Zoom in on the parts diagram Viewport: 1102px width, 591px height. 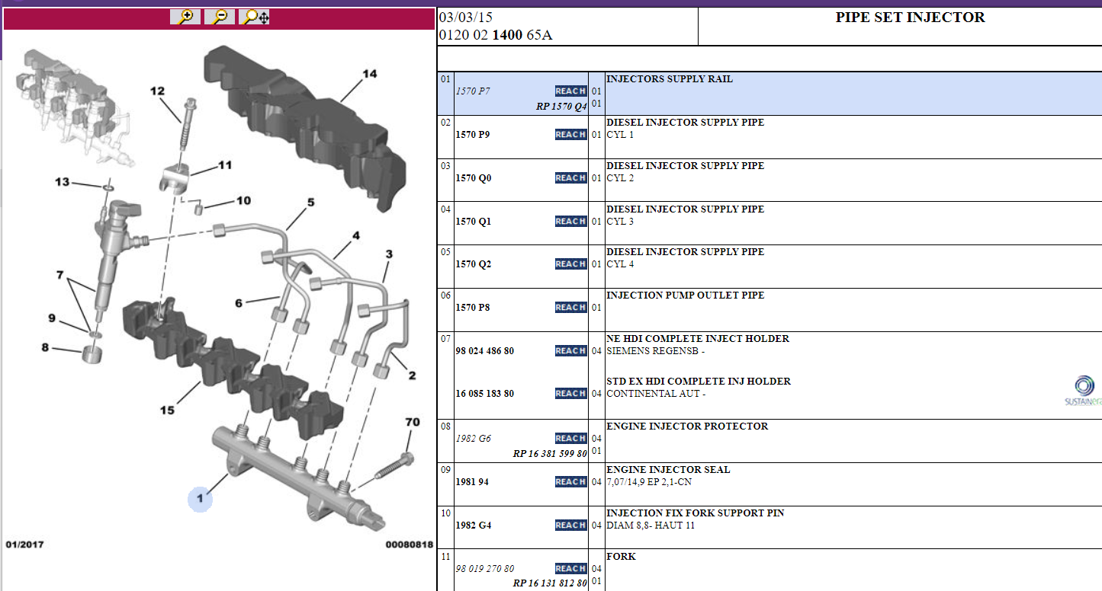[x=185, y=17]
